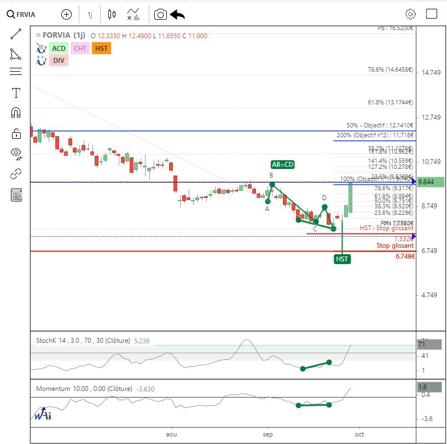
Task: Select the trend line drawing tool
Action: [16, 34]
